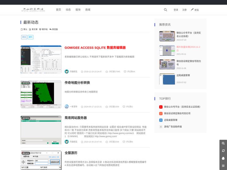Open the red 图片批量处理(2024.11.22) link
Screen dimensions: 227x170
pyautogui.click(x=188, y=49)
